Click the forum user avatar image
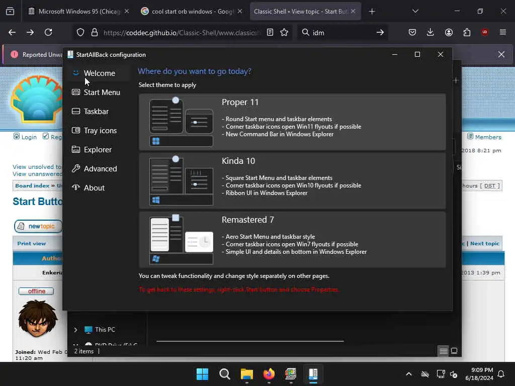 coord(37,318)
